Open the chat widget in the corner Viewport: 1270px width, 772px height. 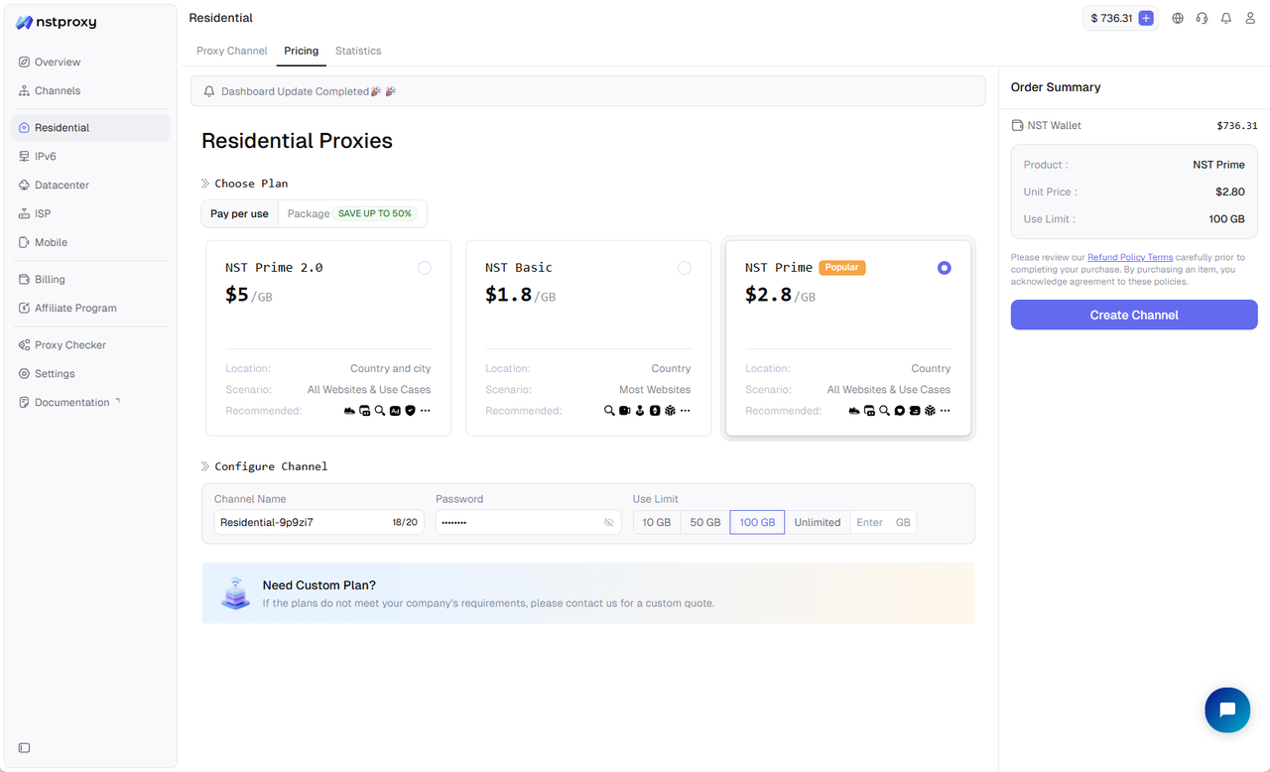[1227, 709]
